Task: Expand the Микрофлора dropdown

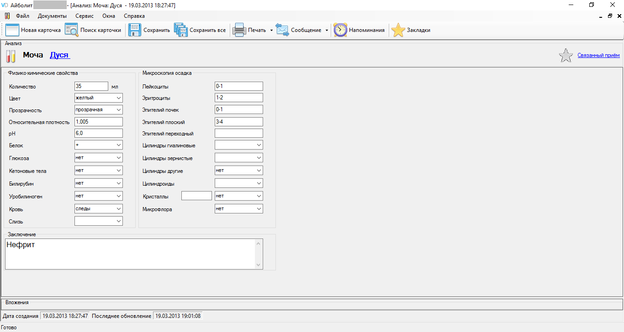Action: tap(259, 208)
